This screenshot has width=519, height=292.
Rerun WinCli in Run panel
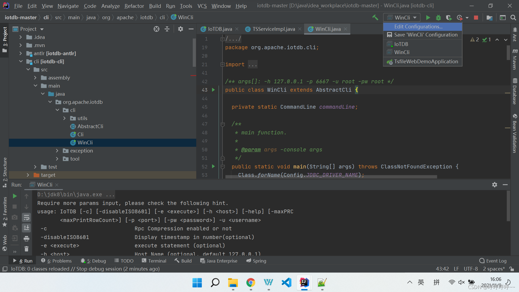(x=15, y=196)
